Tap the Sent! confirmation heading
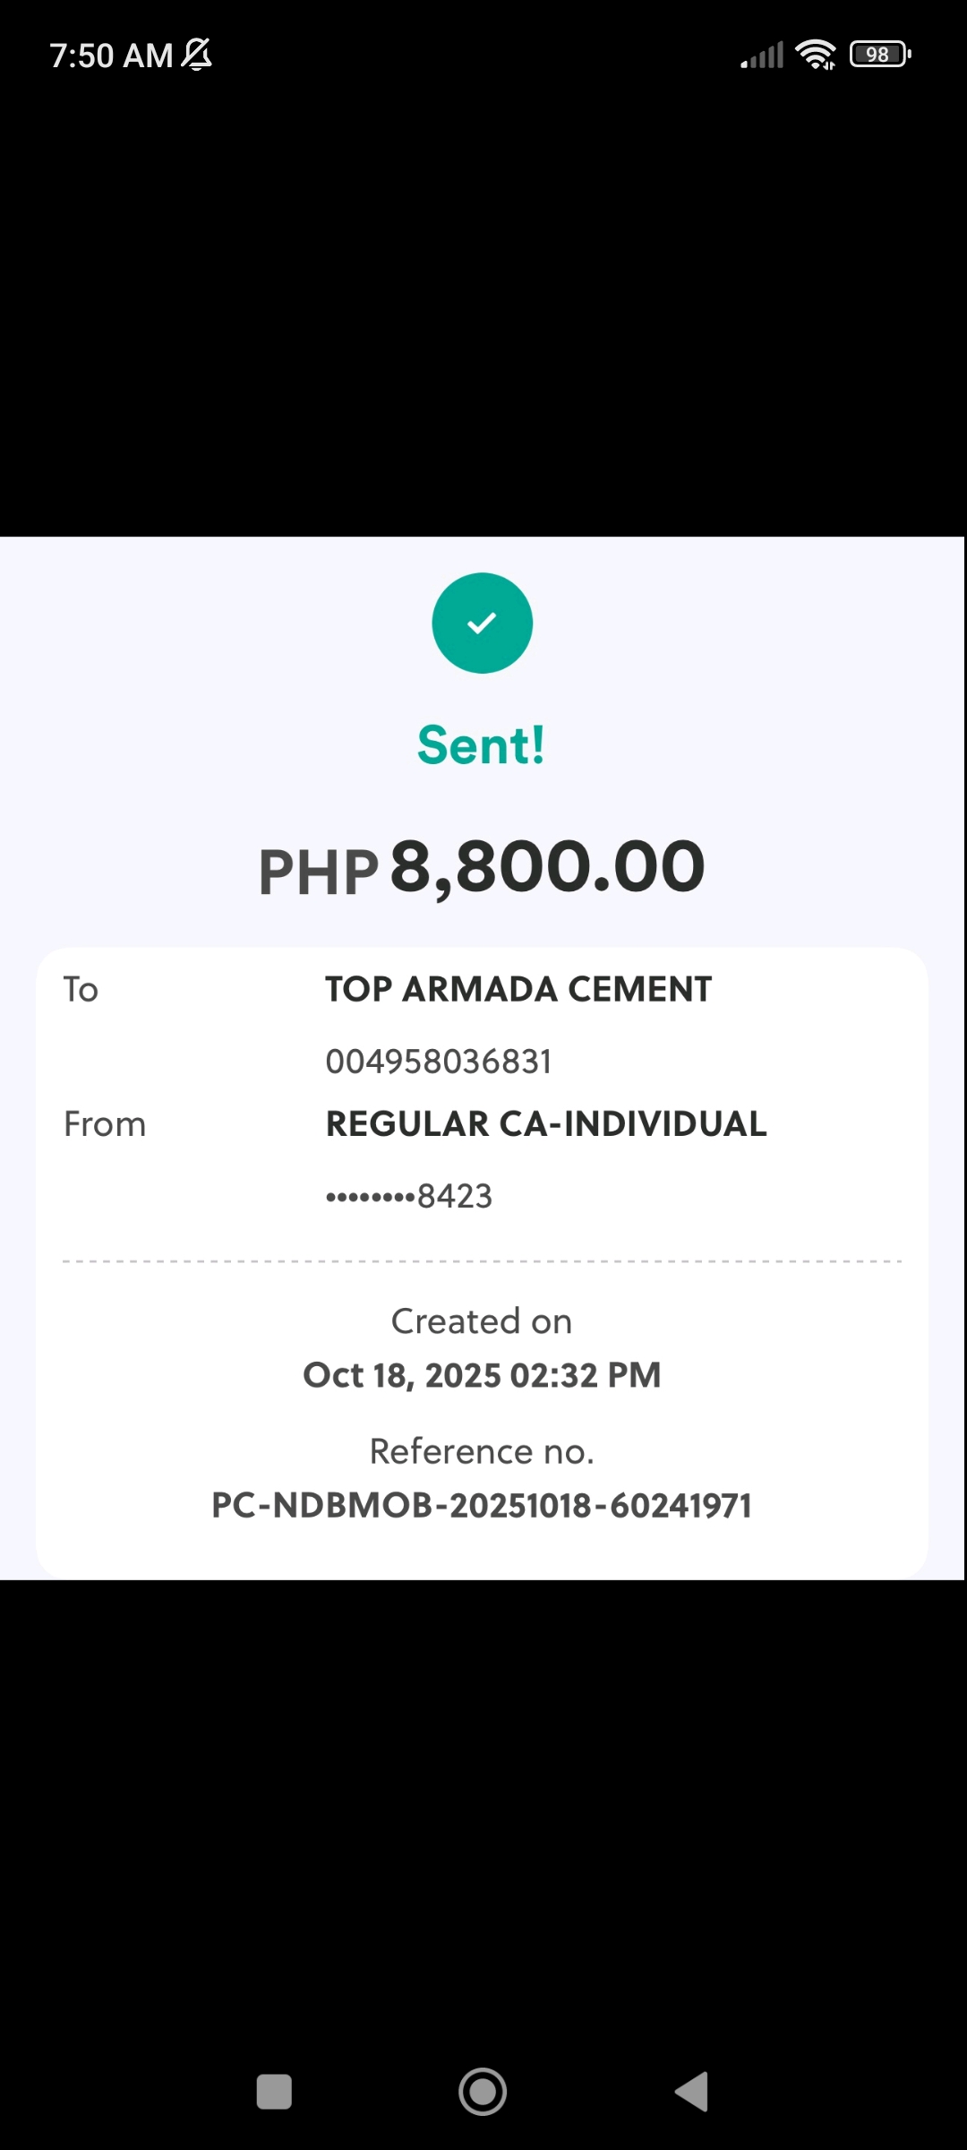 coord(482,745)
